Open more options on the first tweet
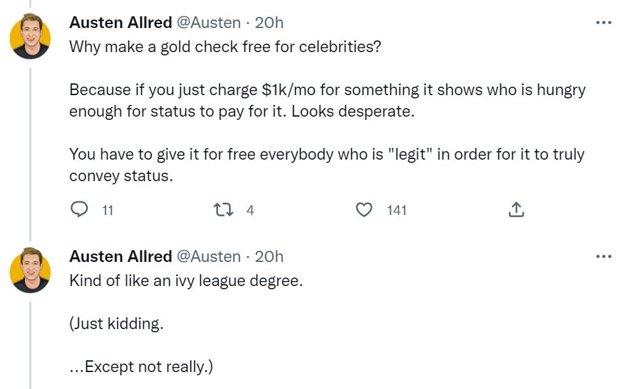Viewport: 629px width, 389px height. tap(604, 23)
